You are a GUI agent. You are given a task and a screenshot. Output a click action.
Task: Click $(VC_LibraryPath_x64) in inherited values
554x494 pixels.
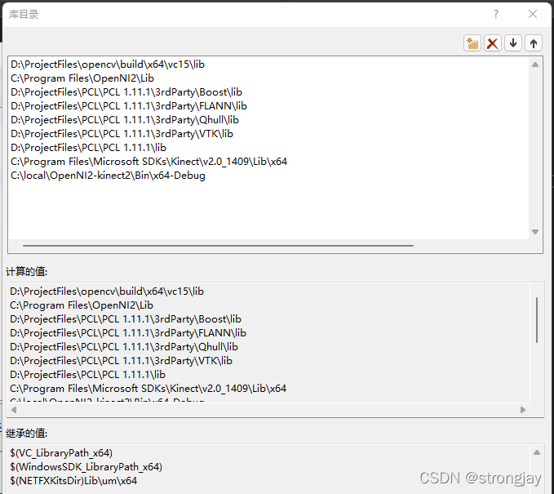pos(61,453)
